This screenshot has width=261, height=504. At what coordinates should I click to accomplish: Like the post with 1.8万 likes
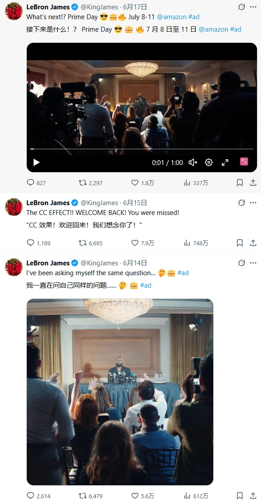135,182
